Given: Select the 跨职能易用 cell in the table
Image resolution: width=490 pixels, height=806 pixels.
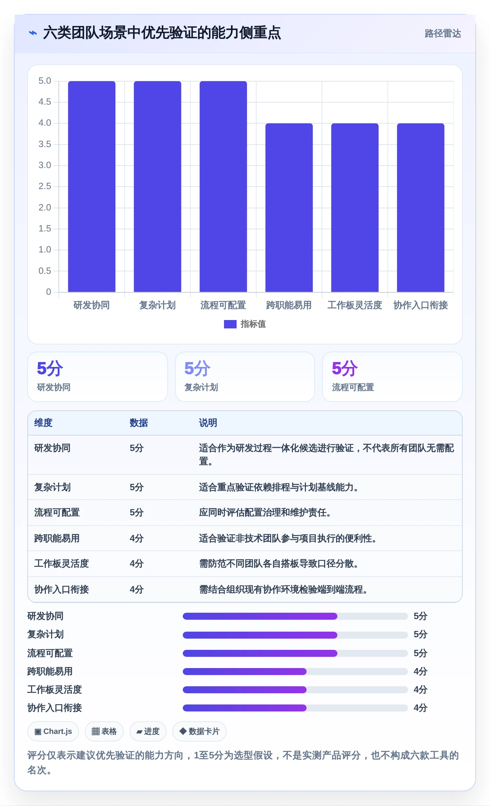Looking at the screenshot, I should pos(57,539).
